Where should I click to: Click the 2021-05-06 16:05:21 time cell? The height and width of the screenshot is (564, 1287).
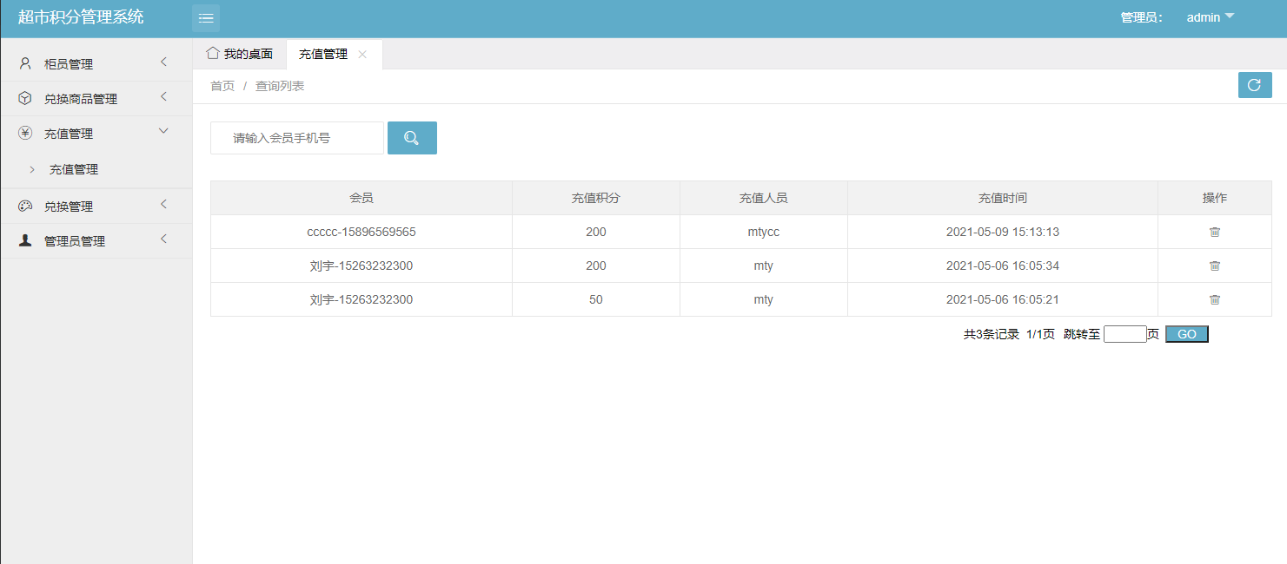click(x=1003, y=299)
